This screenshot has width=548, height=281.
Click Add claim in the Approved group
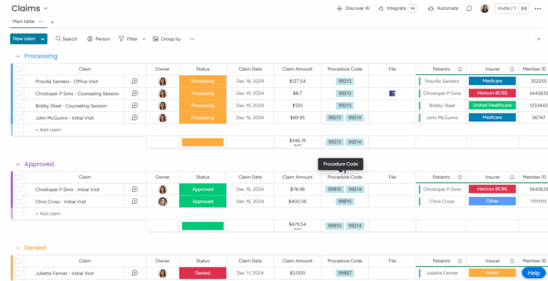pos(48,213)
